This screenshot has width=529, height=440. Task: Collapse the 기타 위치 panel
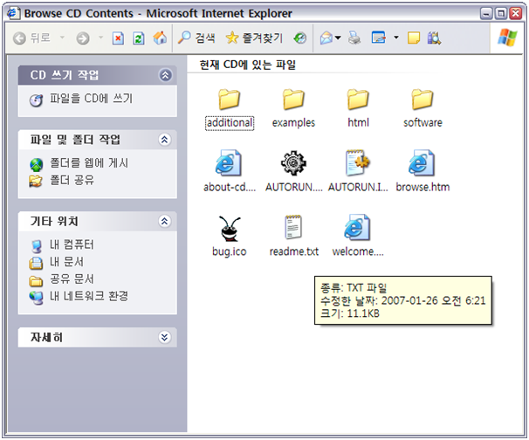[x=165, y=222]
